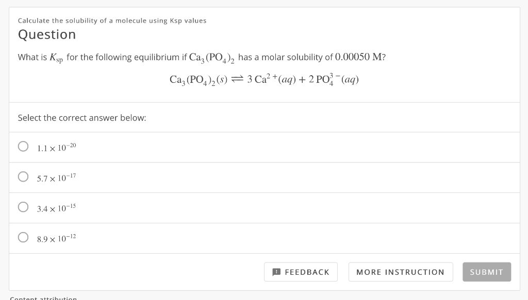The width and height of the screenshot is (528, 300).
Task: Mark the 8.9 × 10⁻¹² radio button
Action: coord(23,237)
